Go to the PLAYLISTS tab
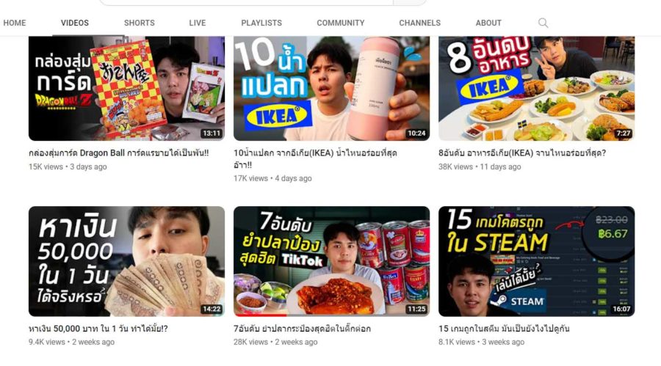The width and height of the screenshot is (661, 366). 261,23
